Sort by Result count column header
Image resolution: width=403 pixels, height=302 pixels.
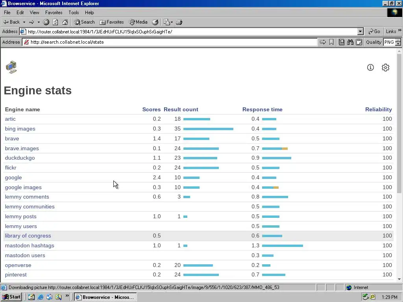click(x=181, y=109)
